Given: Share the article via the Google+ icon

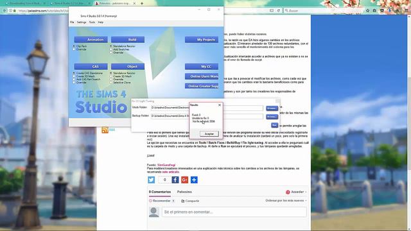Looking at the screenshot, I should pos(184,180).
